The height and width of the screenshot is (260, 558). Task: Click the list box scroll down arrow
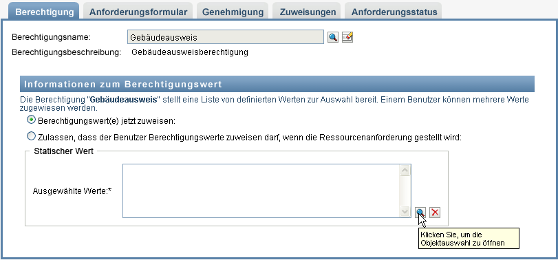[x=405, y=211]
